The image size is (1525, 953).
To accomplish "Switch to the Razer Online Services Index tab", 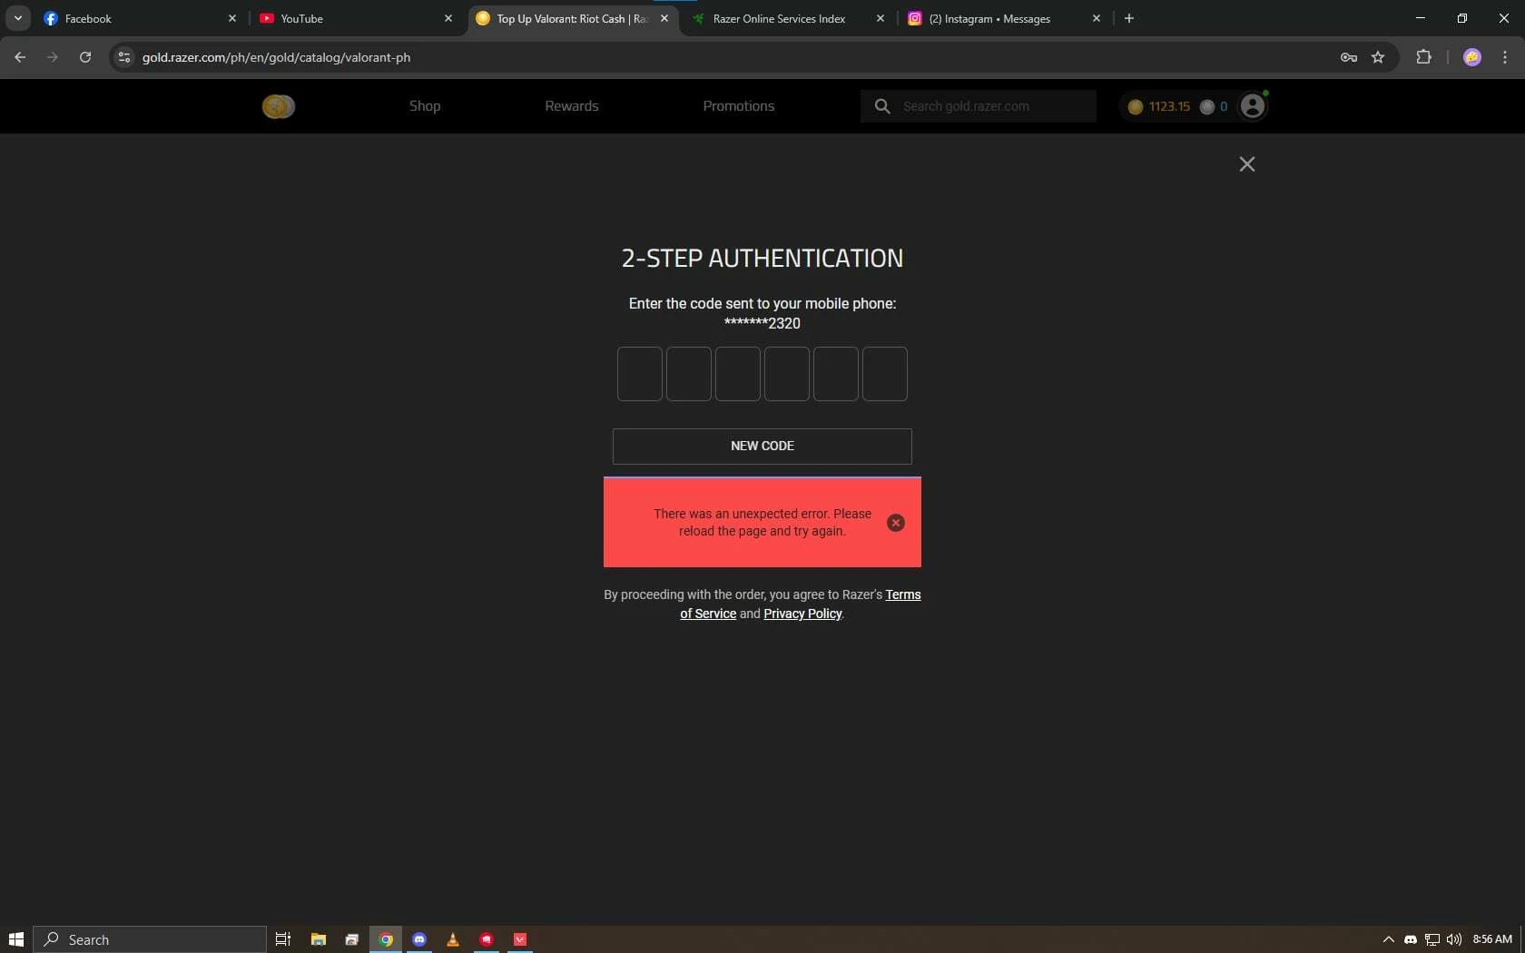I will click(x=789, y=18).
